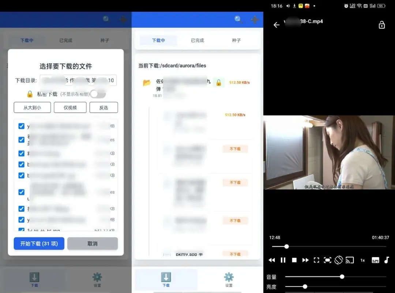
Task: Tap the battery indicator in status bar
Action: (x=381, y=6)
